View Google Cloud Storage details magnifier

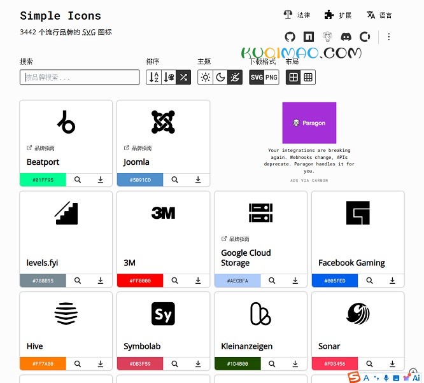coord(272,281)
